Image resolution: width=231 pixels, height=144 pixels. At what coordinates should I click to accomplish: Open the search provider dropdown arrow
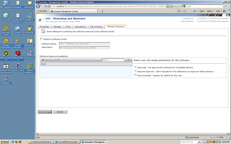(x=229, y=6)
